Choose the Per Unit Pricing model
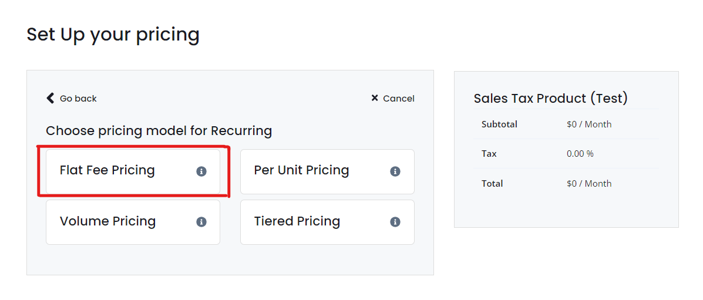The image size is (703, 300). click(x=327, y=171)
